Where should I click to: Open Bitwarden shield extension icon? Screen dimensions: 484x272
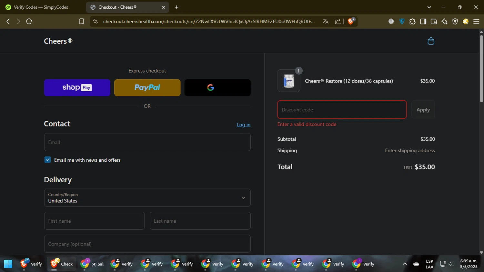[x=402, y=21]
